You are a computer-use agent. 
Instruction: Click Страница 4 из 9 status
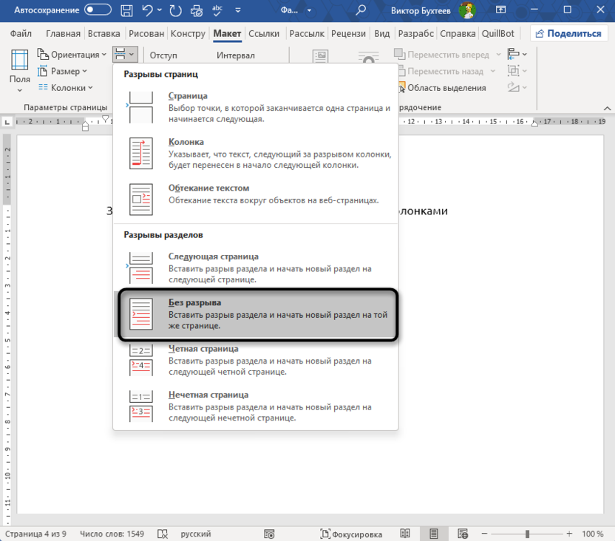[x=35, y=534]
